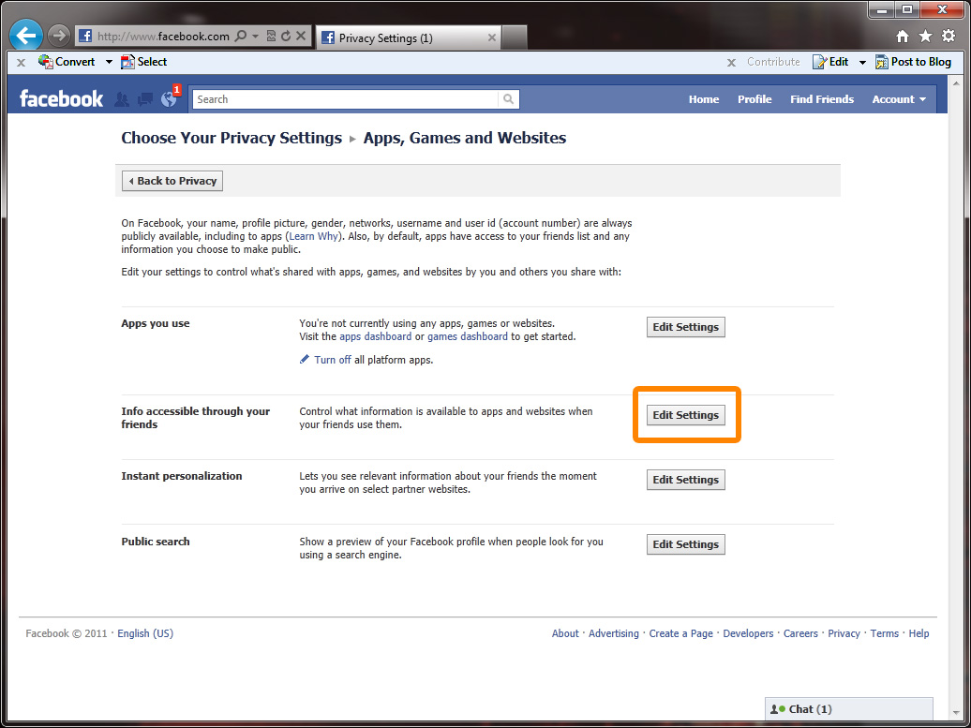Image resolution: width=971 pixels, height=728 pixels.
Task: Open Create a Page footer link
Action: [x=681, y=633]
